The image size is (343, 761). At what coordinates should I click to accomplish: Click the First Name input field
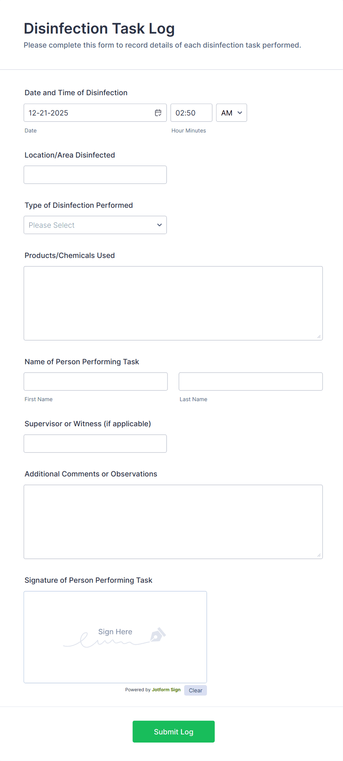click(x=95, y=381)
